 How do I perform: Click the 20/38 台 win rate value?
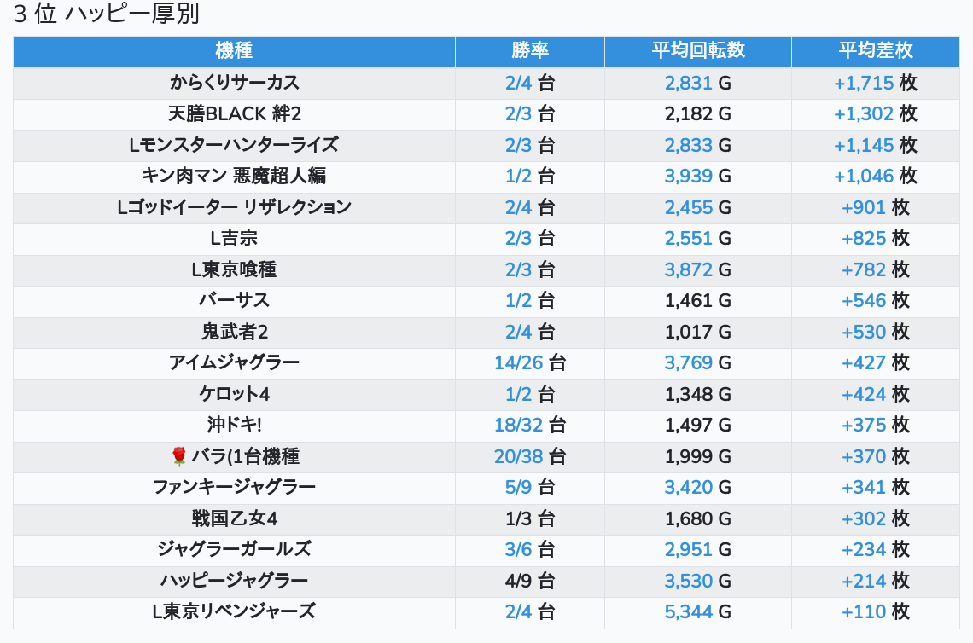pos(530,456)
